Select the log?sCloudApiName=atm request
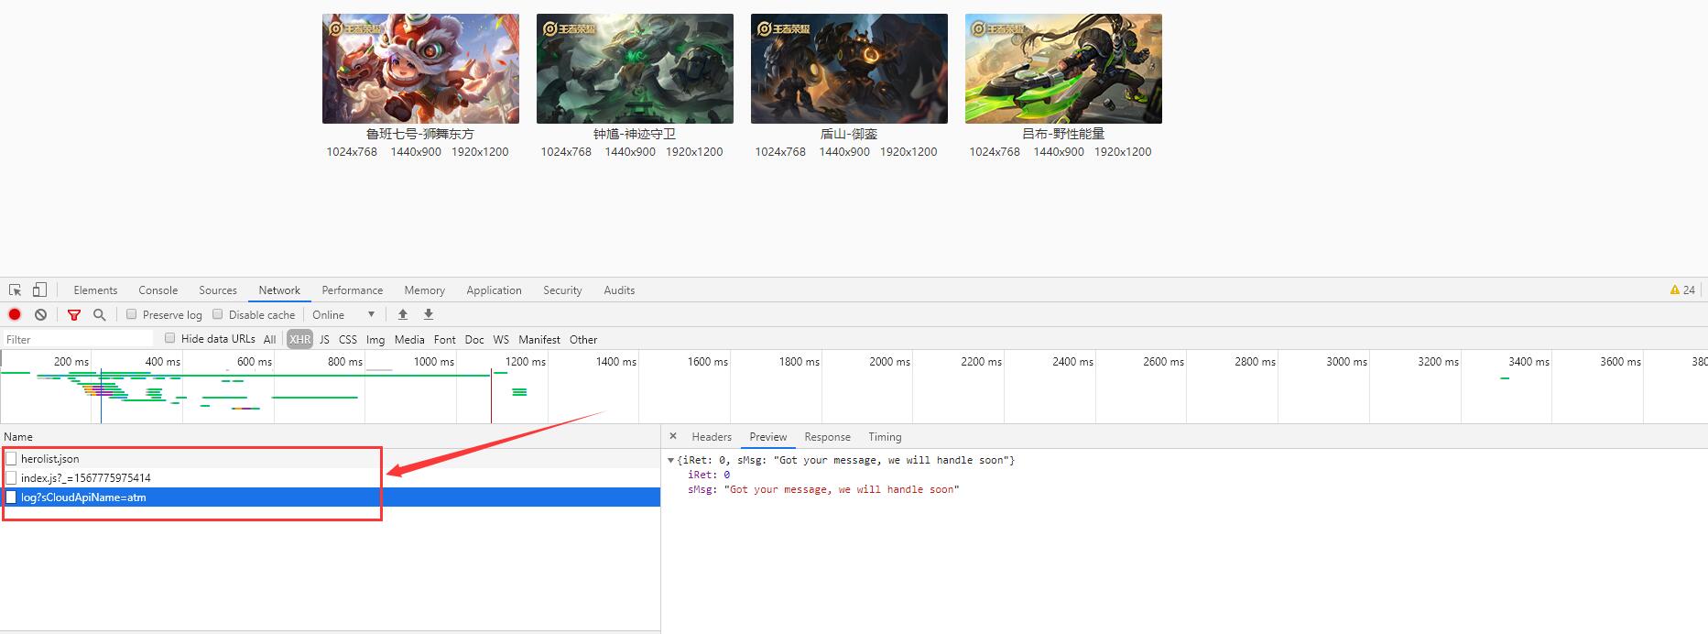The width and height of the screenshot is (1708, 634). click(x=330, y=497)
